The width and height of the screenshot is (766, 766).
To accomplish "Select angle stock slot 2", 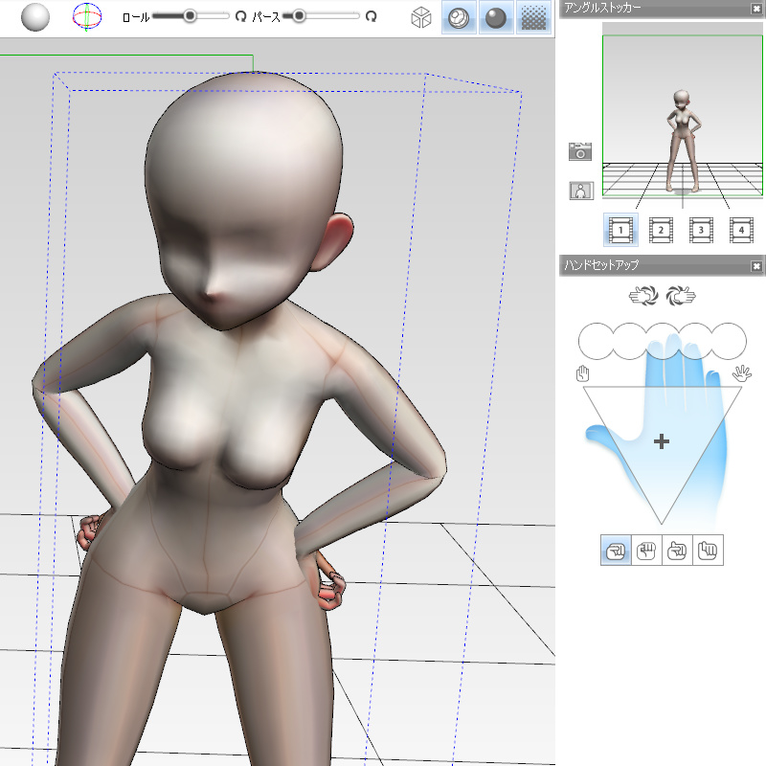I will 661,230.
